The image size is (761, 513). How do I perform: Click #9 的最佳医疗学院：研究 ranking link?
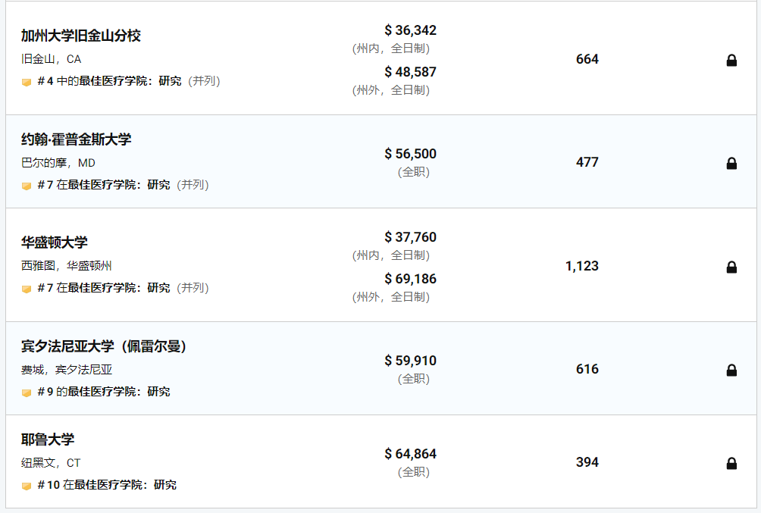(x=104, y=392)
